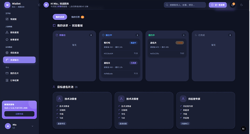
Task: Click the magnifier icon in the search box
Action: [167, 5]
